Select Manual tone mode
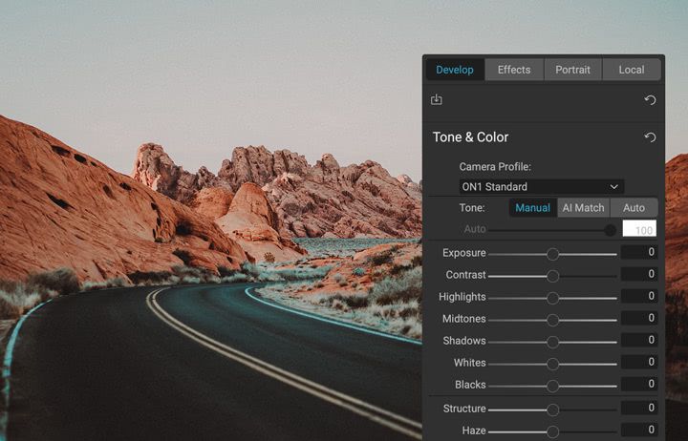 (532, 208)
